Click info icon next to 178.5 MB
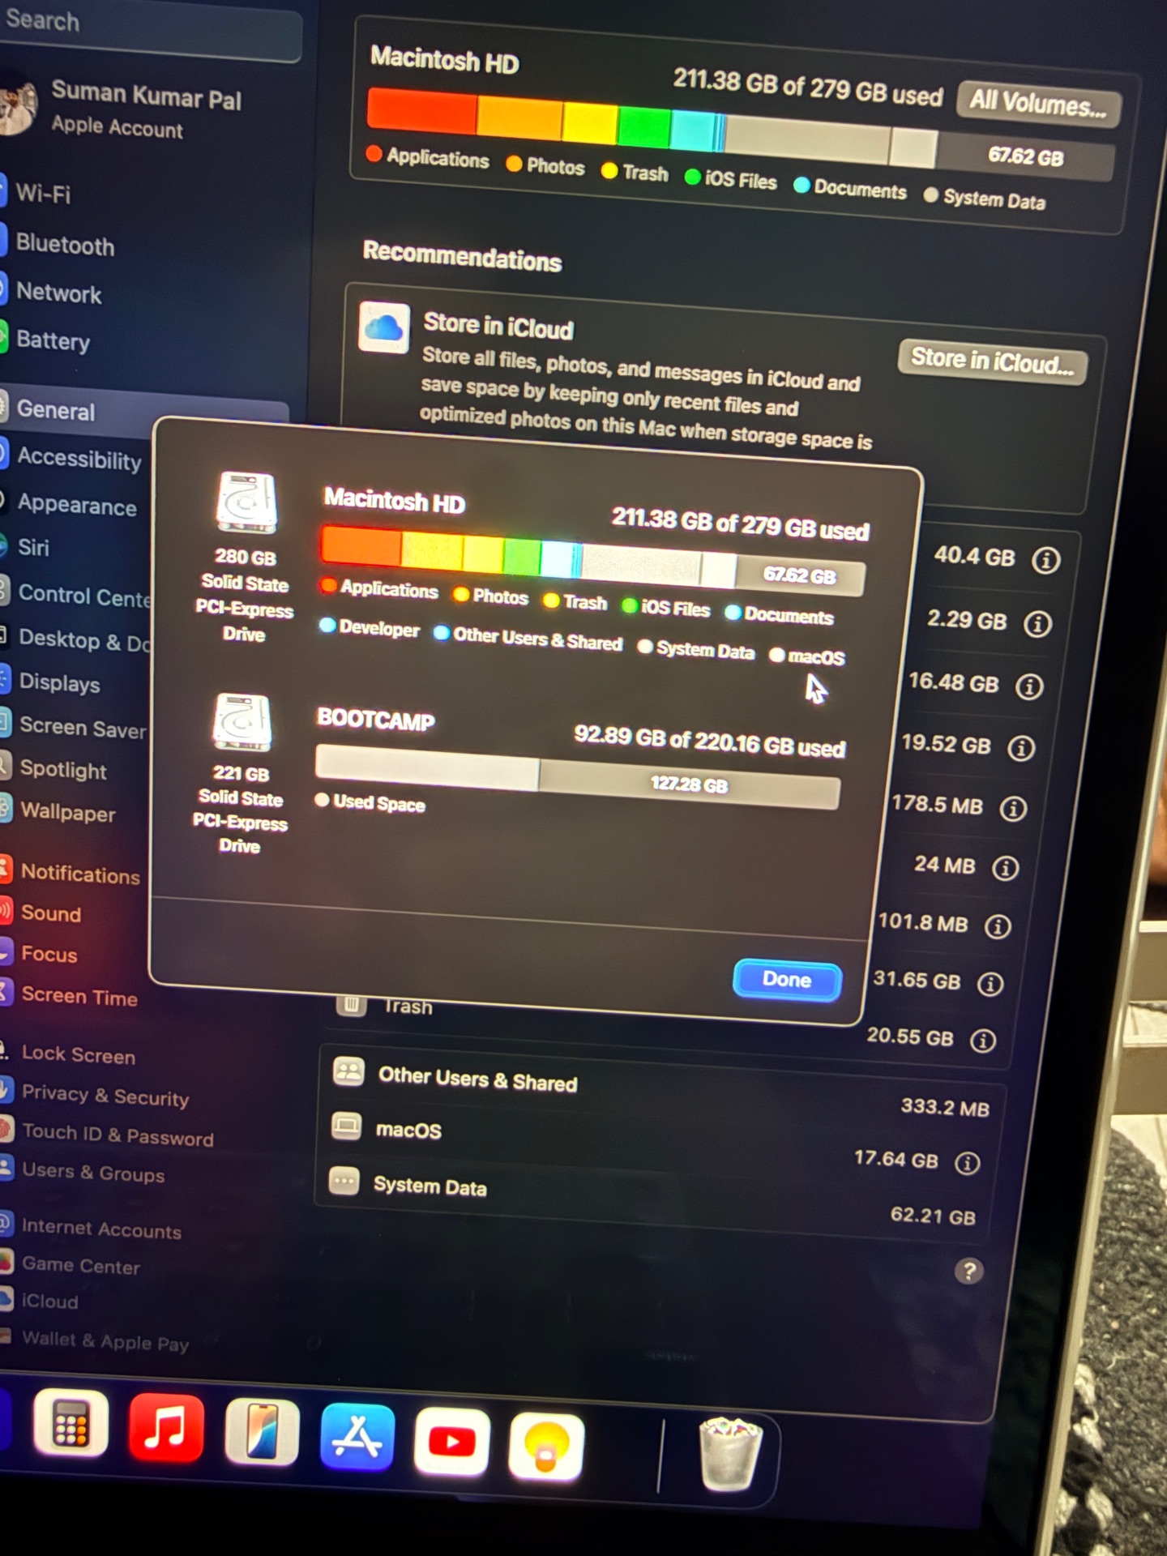This screenshot has width=1167, height=1556. [1013, 809]
